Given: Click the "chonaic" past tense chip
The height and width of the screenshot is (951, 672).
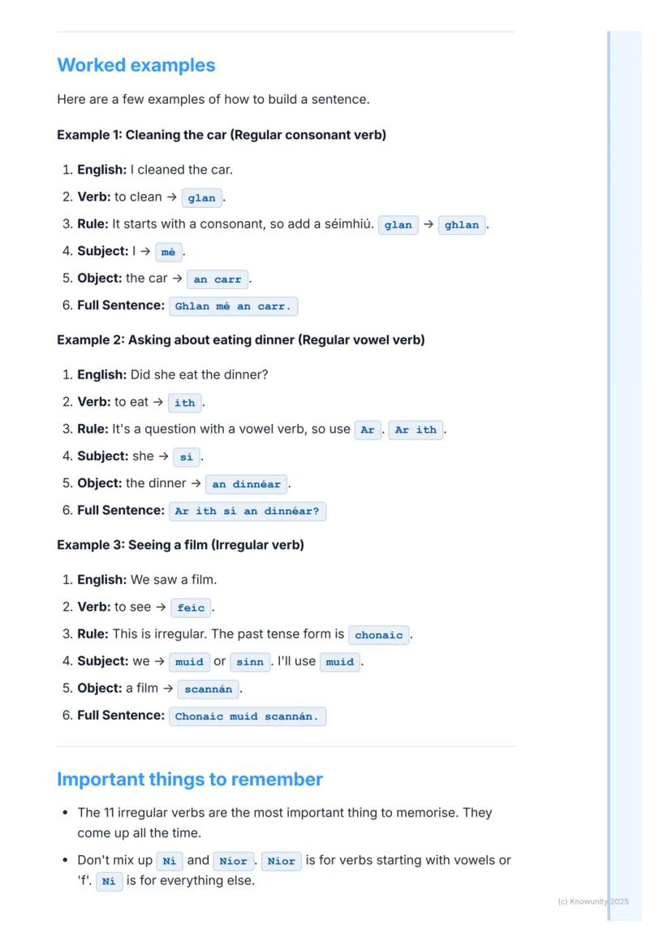Looking at the screenshot, I should click(379, 635).
